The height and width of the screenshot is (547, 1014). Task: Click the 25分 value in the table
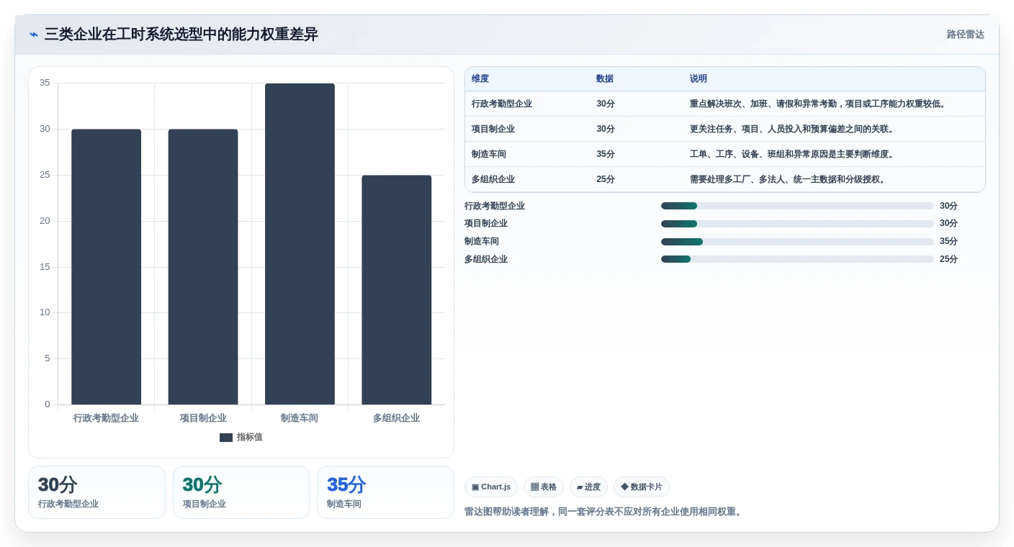(x=606, y=179)
